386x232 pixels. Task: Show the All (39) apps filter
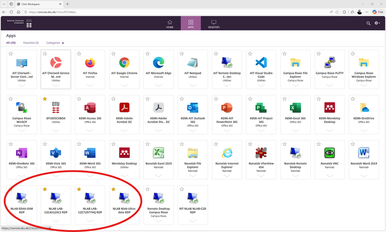(x=11, y=43)
